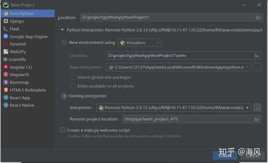268x163 pixels.
Task: Click the Flask horn icon
Action: (x=6, y=29)
